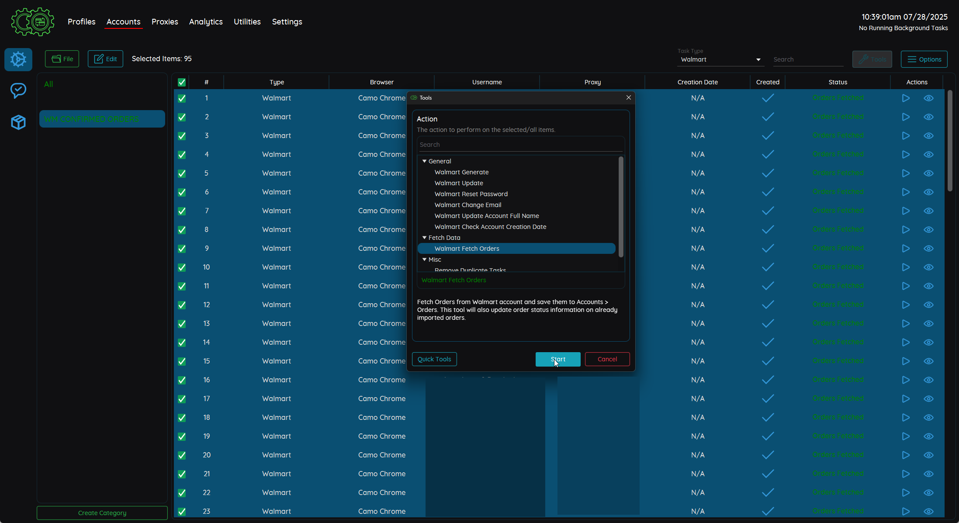Run the task for row 17
The height and width of the screenshot is (523, 959).
pyautogui.click(x=906, y=399)
